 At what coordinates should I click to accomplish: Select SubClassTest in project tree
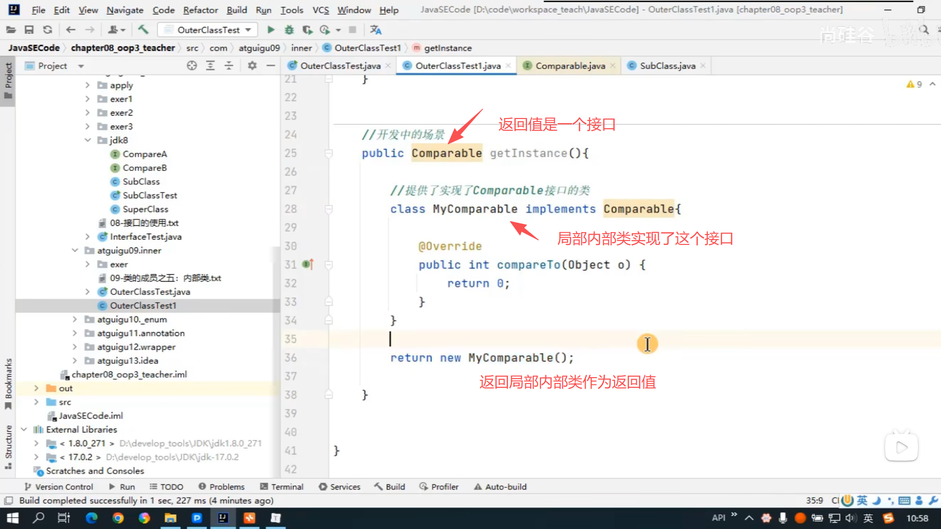tap(149, 195)
